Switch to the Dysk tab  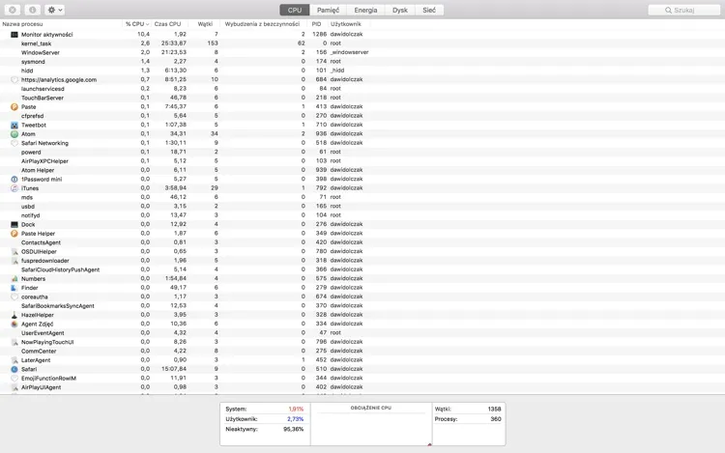click(x=400, y=11)
